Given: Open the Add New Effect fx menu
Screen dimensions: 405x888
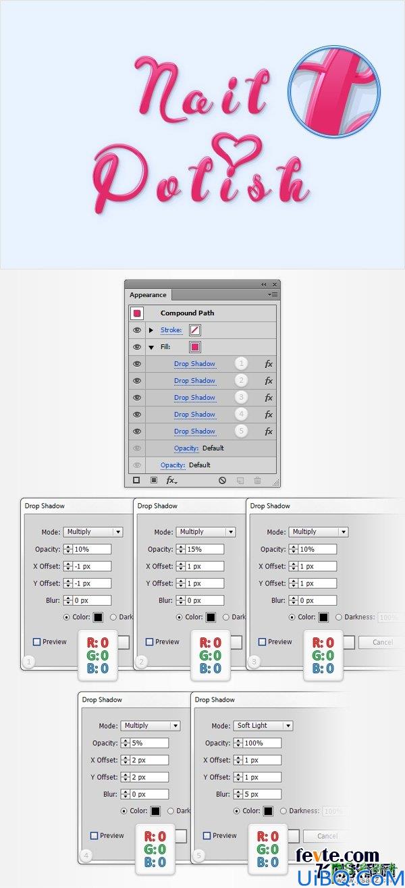Looking at the screenshot, I should (x=171, y=481).
